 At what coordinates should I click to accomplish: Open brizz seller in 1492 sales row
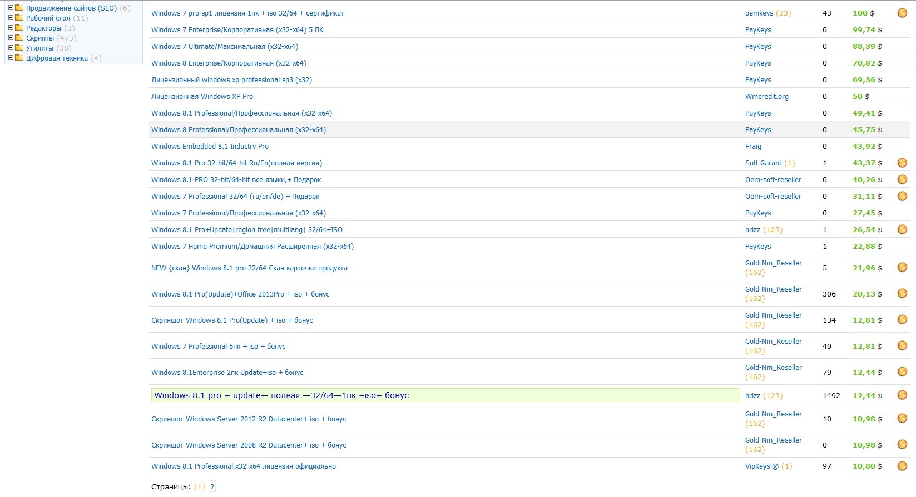[x=752, y=395]
